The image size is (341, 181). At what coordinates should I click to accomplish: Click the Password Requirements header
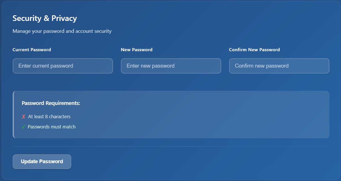(50, 103)
